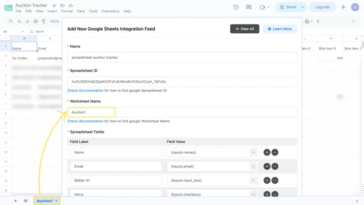Open the account avatar S
The height and width of the screenshot is (205, 364).
click(x=355, y=7)
